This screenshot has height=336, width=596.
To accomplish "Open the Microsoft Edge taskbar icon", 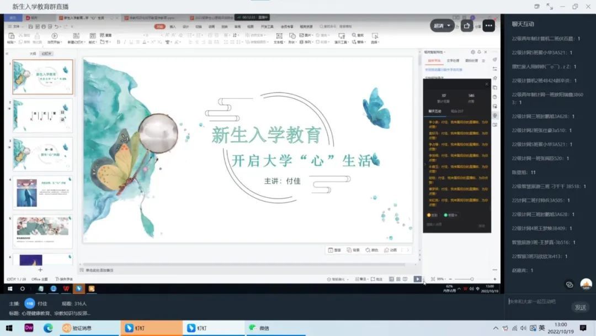I will pyautogui.click(x=48, y=328).
